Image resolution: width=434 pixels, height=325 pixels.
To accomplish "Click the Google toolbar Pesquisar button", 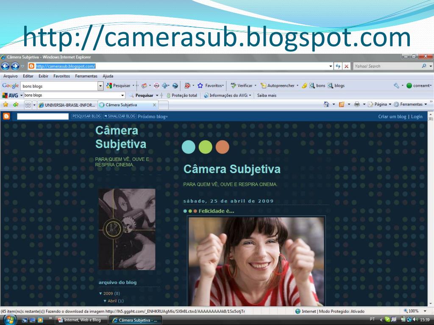I will click(119, 85).
